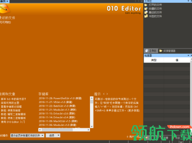This screenshot has height=143, width=192.
Task: Select the 打开的文件 folder icon
Action: 146,5
